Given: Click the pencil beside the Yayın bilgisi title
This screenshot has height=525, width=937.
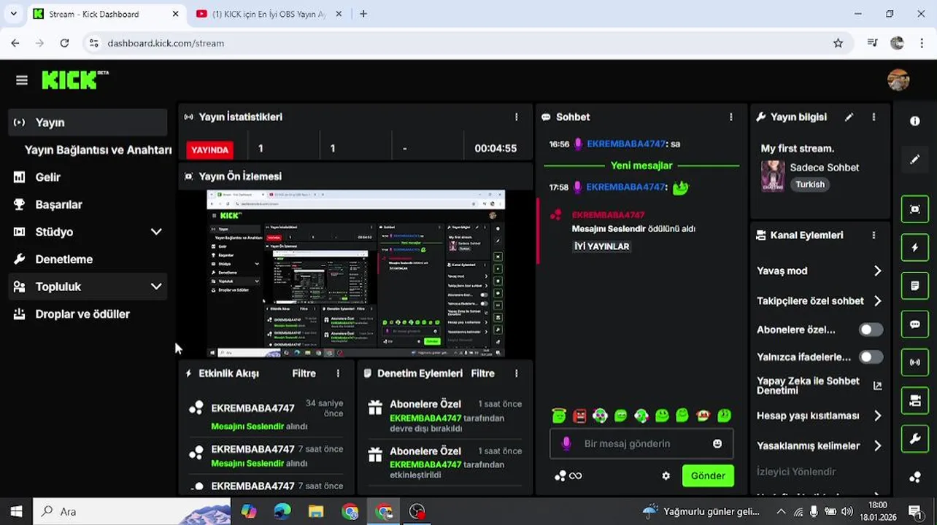Looking at the screenshot, I should tap(849, 117).
